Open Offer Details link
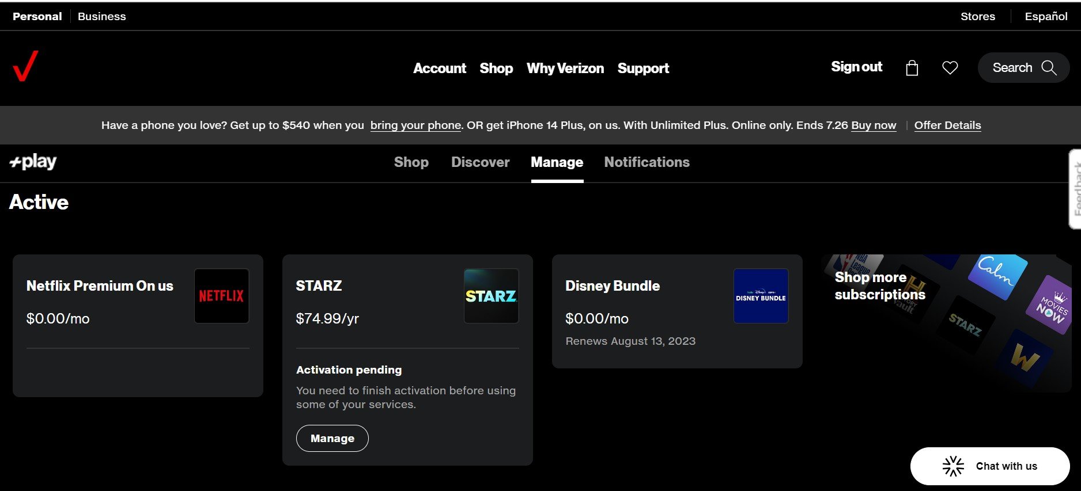Viewport: 1081px width, 491px height. (x=947, y=125)
